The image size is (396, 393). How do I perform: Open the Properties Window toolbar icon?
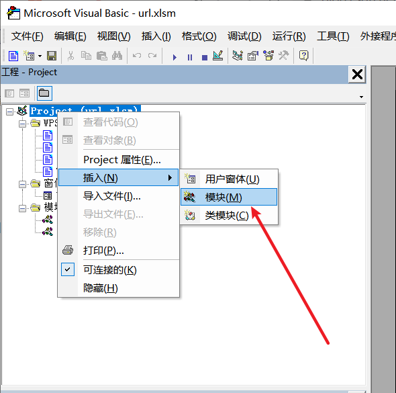point(253,56)
